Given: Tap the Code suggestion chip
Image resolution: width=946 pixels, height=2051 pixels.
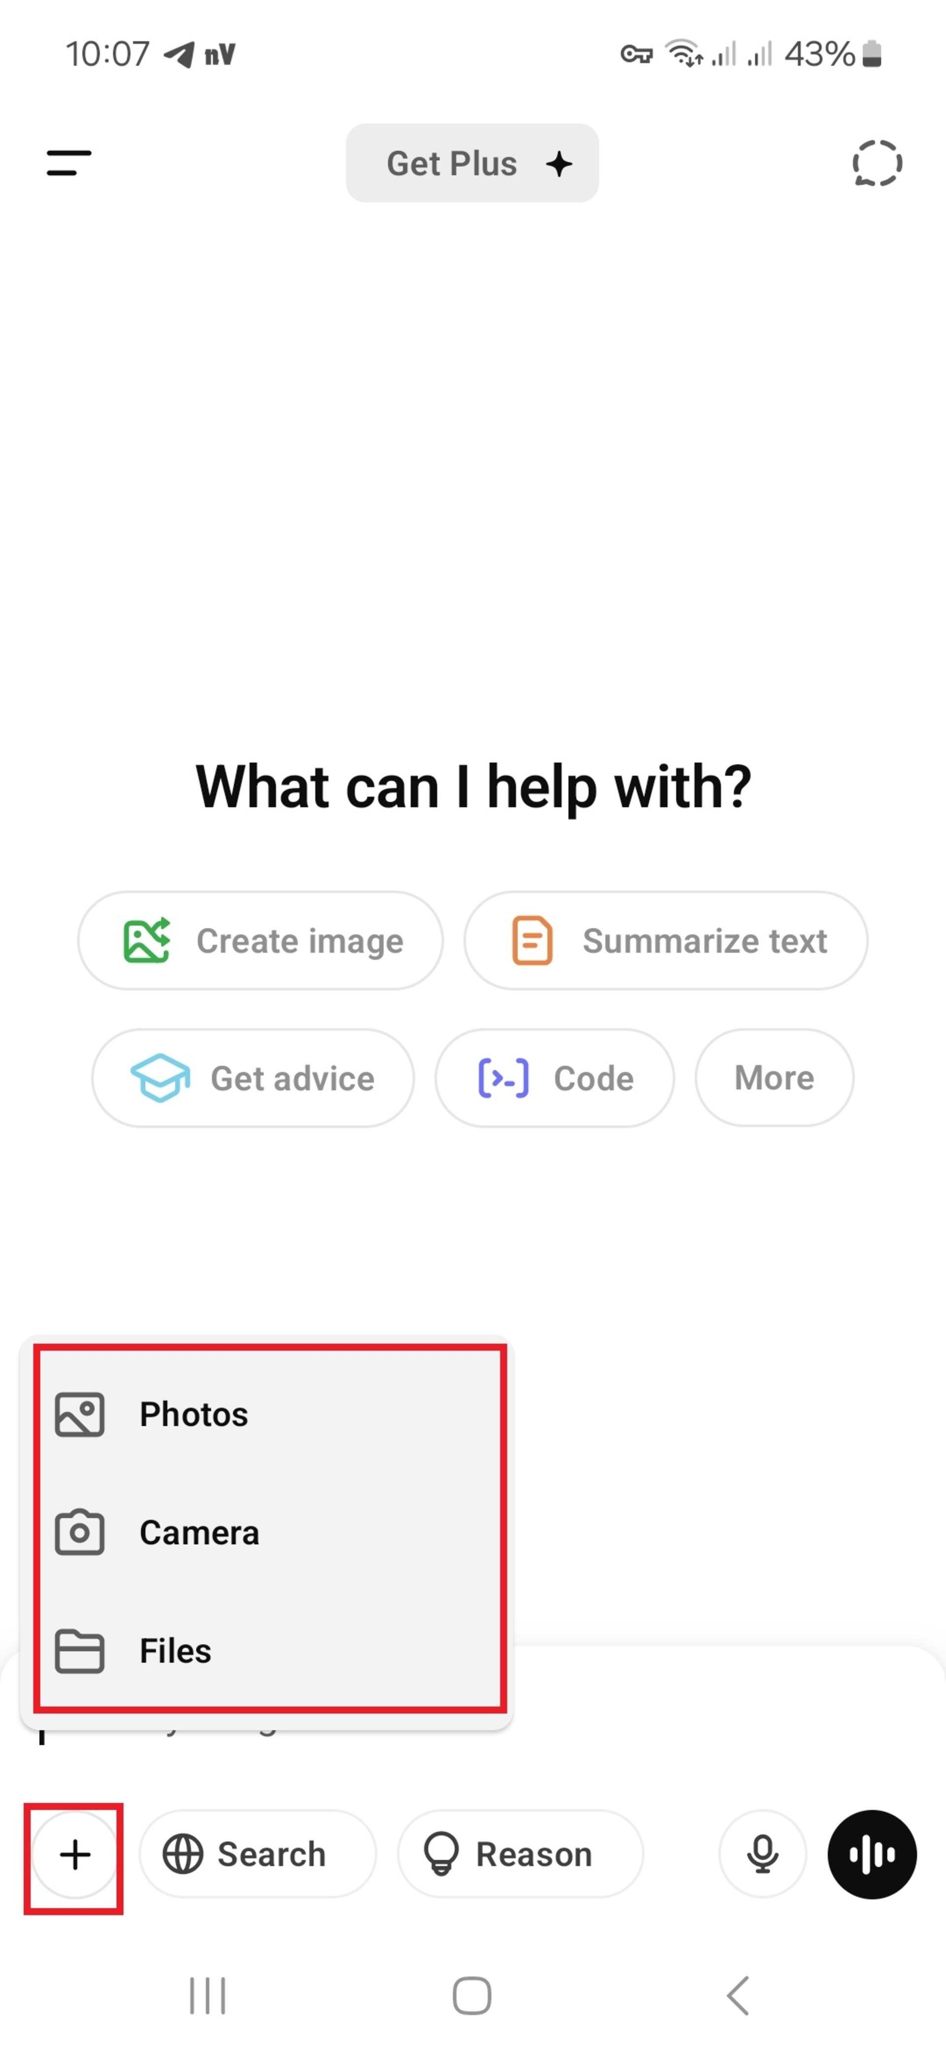Looking at the screenshot, I should pyautogui.click(x=555, y=1078).
